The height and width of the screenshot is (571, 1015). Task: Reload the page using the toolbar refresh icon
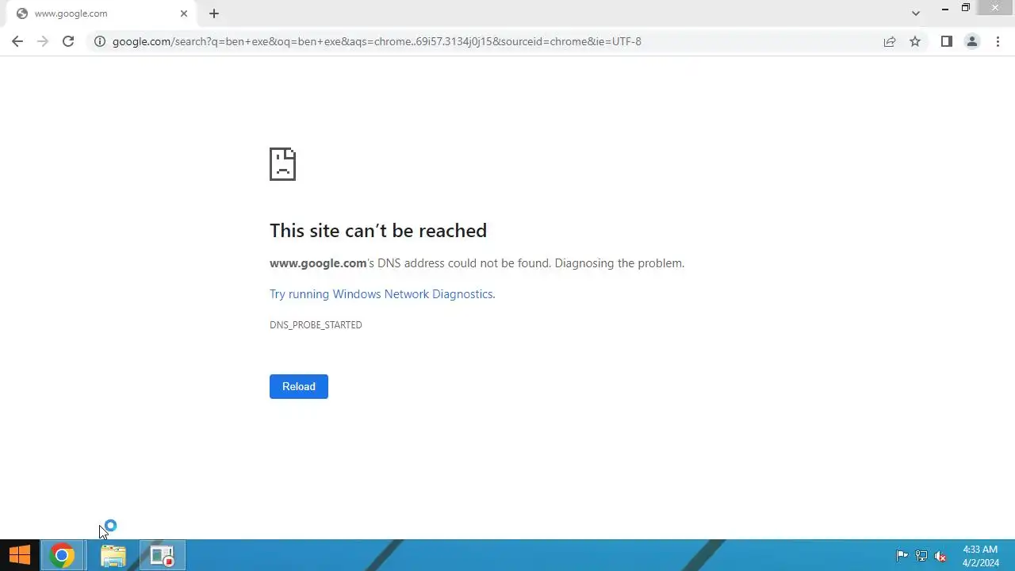click(68, 41)
